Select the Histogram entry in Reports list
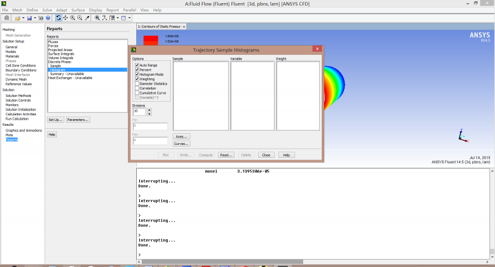The width and height of the screenshot is (495, 267). 87,70
